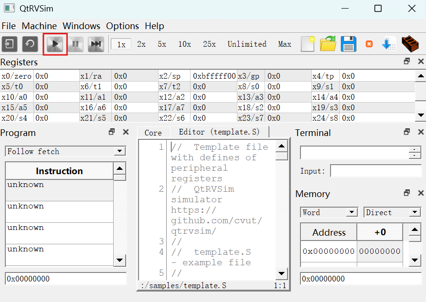Screen dimensions: 426x302
Task: Pause the running simulation
Action: (x=75, y=44)
